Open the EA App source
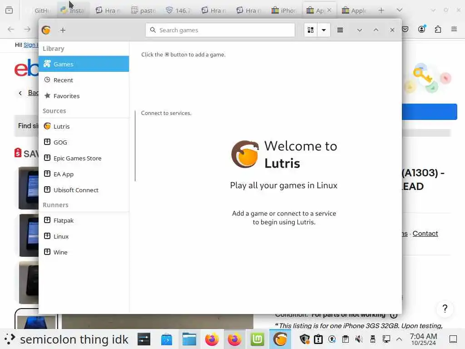This screenshot has height=349, width=465. coord(84,174)
